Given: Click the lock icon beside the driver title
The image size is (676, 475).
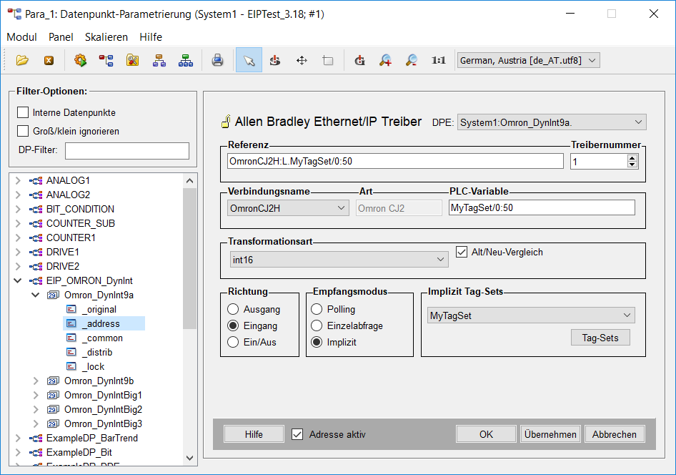Looking at the screenshot, I should click(226, 122).
